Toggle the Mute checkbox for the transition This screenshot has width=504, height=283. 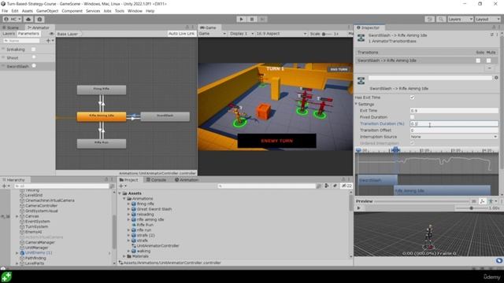click(488, 61)
